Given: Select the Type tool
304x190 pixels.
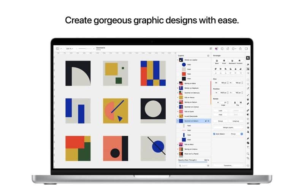Looking at the screenshot, I should click(x=248, y=147).
